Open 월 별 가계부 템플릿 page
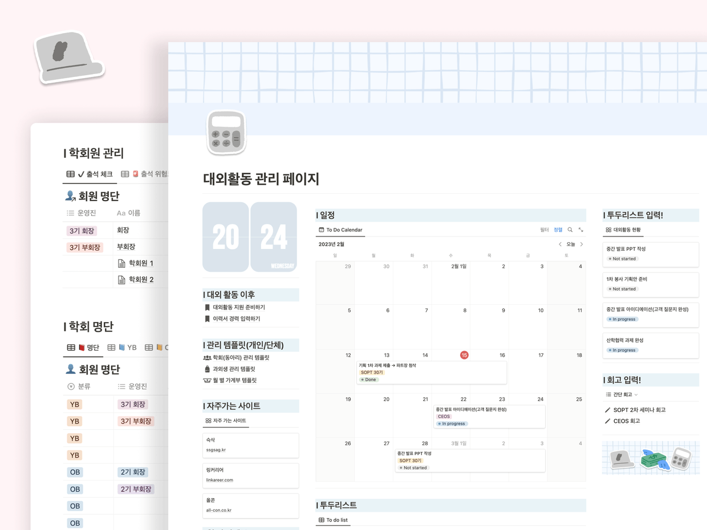The height and width of the screenshot is (530, 707). pos(234,380)
